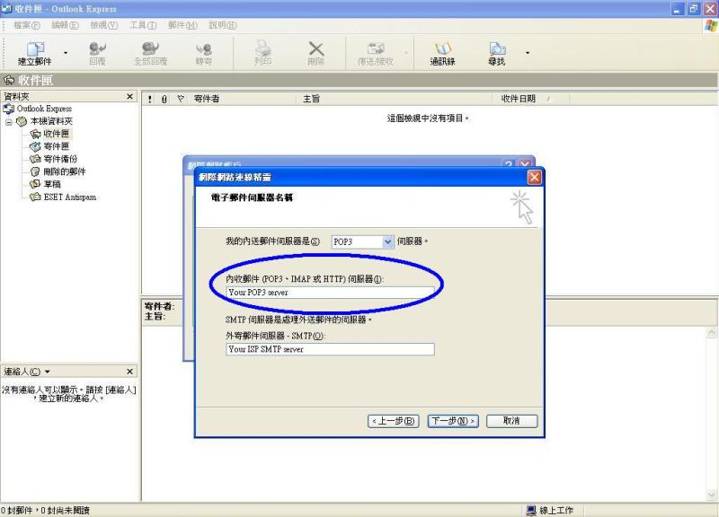Close the 網際網路連線精靈 wizard dialog
Image resolution: width=719 pixels, height=517 pixels.
tap(534, 177)
